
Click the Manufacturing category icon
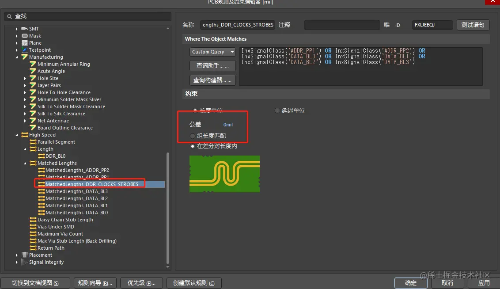[25, 57]
